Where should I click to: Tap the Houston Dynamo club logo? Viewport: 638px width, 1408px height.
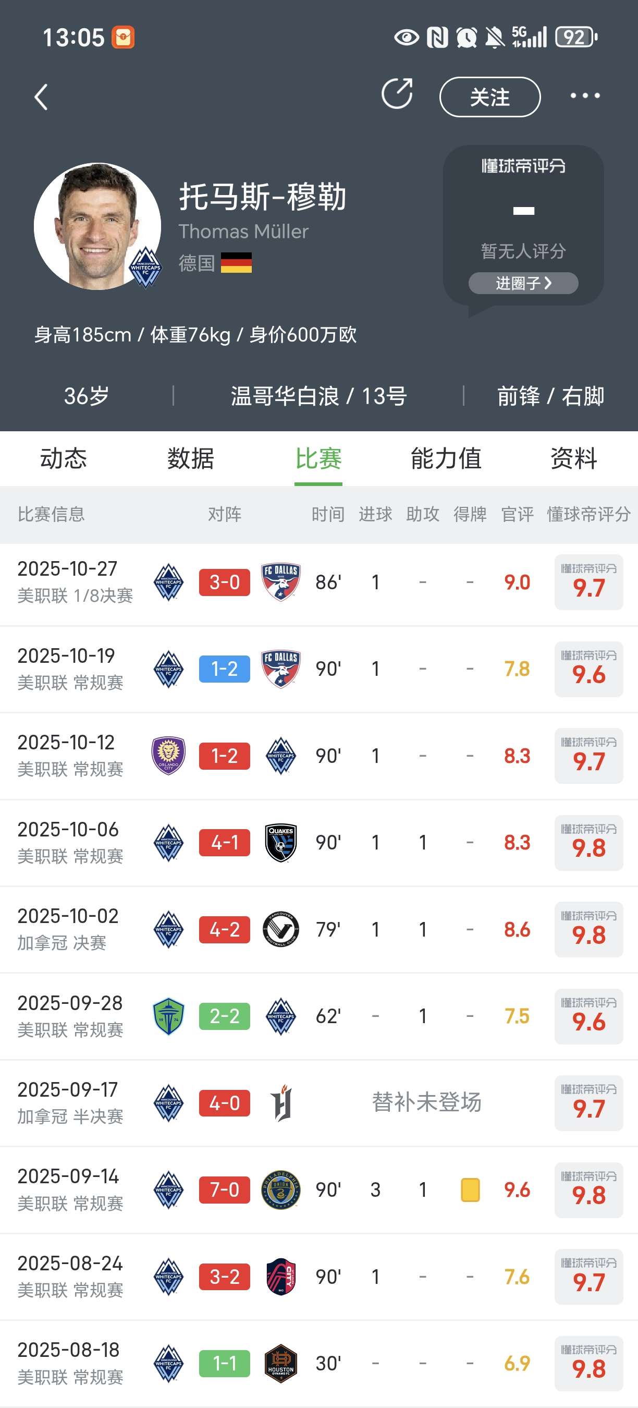(x=280, y=1363)
